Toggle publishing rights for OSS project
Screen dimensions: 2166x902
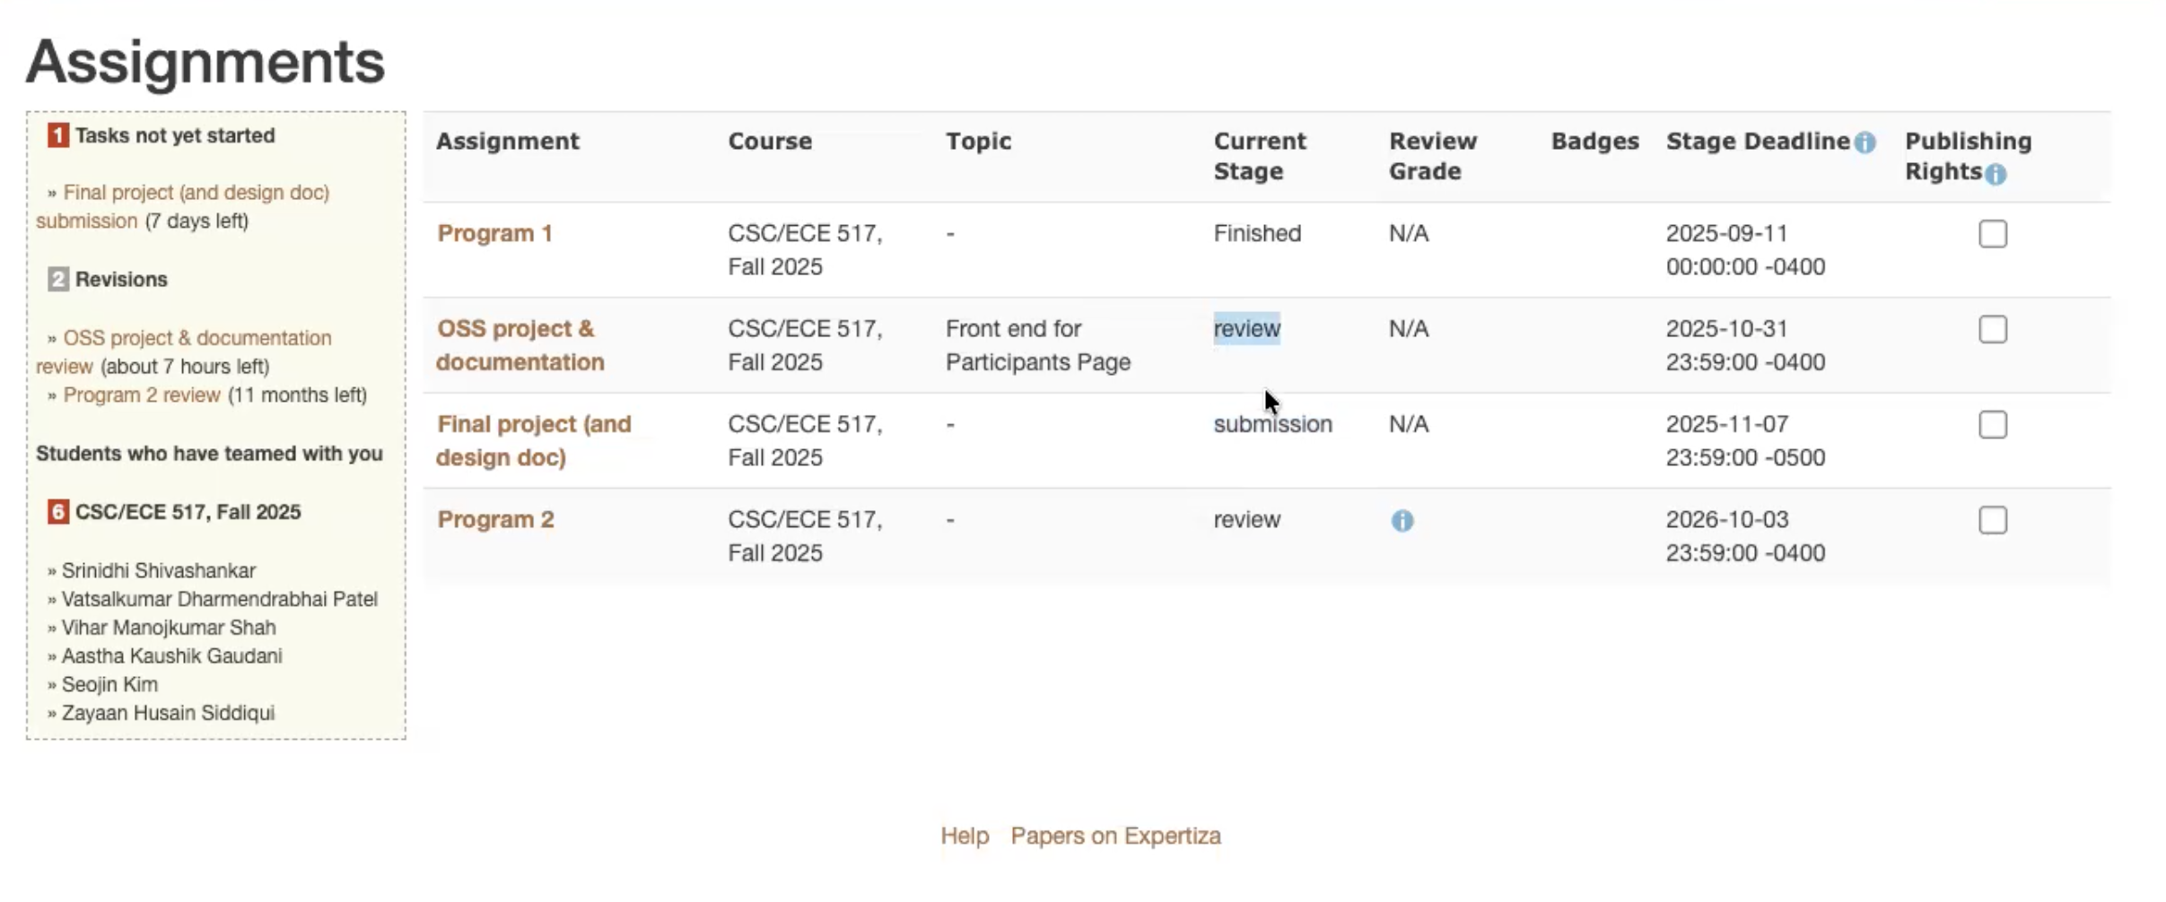click(x=1992, y=330)
